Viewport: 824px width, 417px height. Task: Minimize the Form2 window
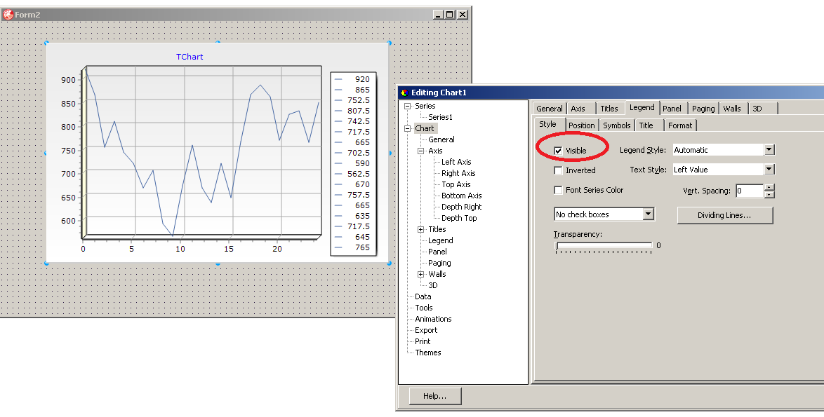(x=439, y=15)
